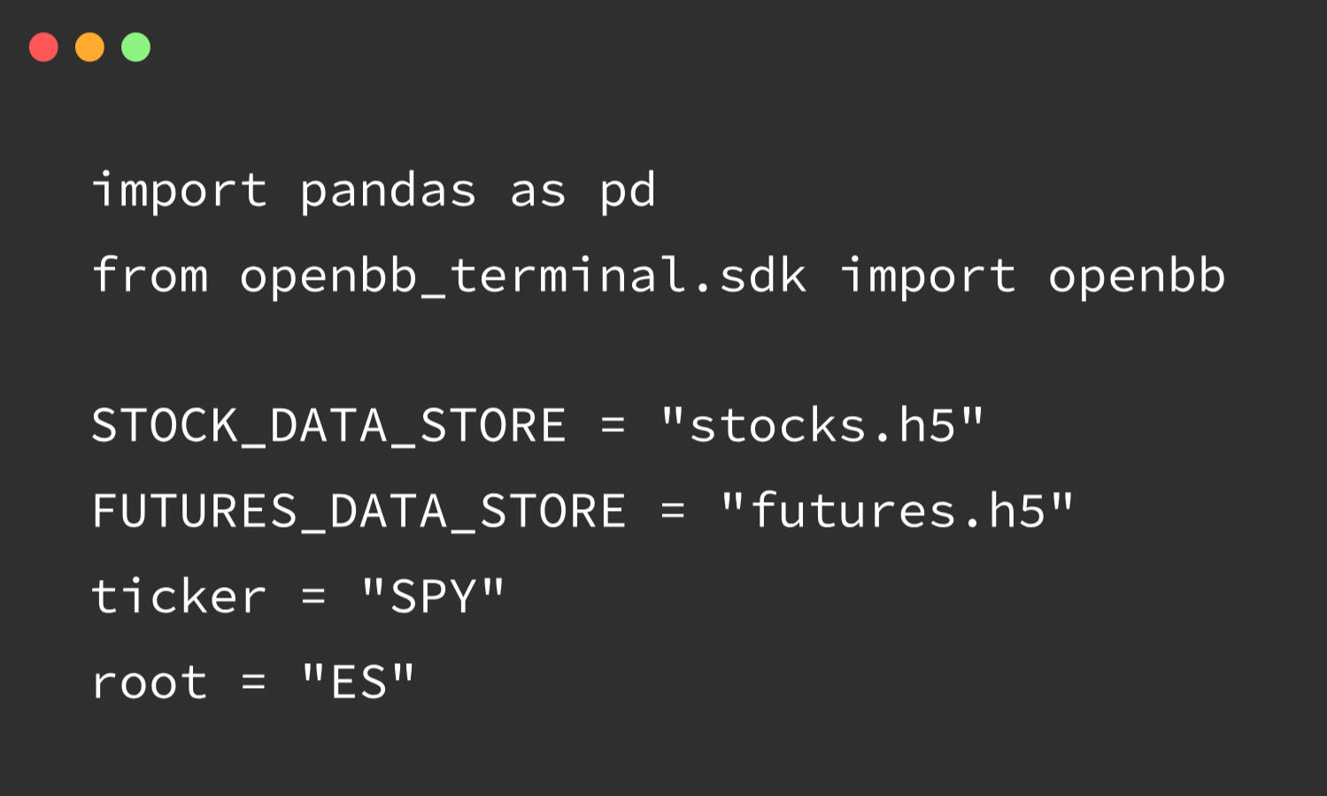The image size is (1327, 796).
Task: Click the "ES" string value
Action: click(358, 683)
